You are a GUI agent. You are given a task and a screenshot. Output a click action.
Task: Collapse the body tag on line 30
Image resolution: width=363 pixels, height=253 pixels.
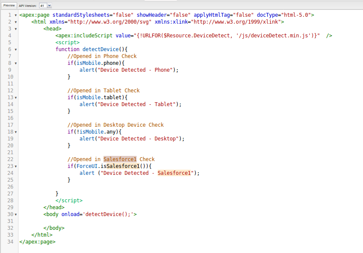click(16, 214)
